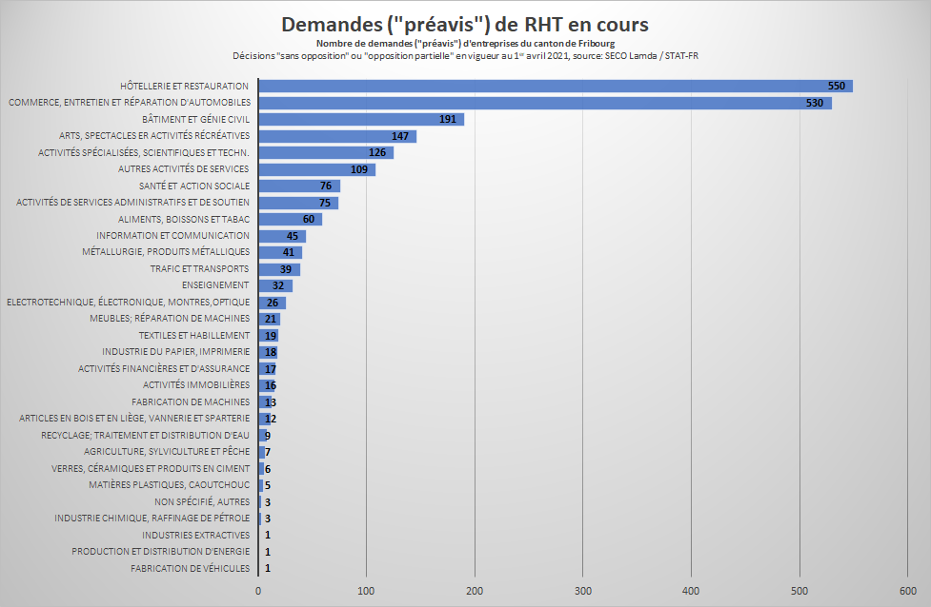Click the 530 data label on the automobiles bar
Image resolution: width=931 pixels, height=607 pixels.
(814, 103)
